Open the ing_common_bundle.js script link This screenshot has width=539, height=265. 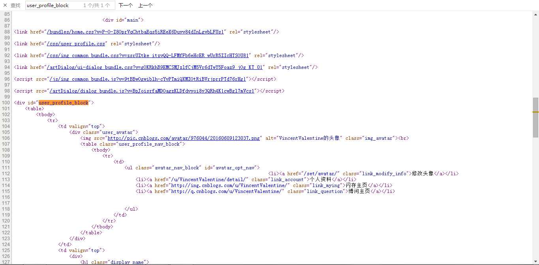[x=148, y=79]
